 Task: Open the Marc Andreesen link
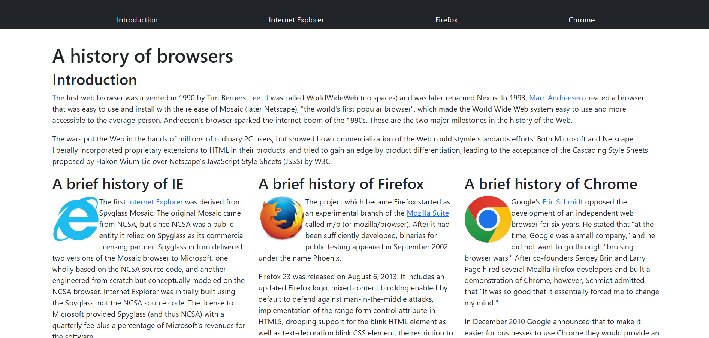click(556, 98)
